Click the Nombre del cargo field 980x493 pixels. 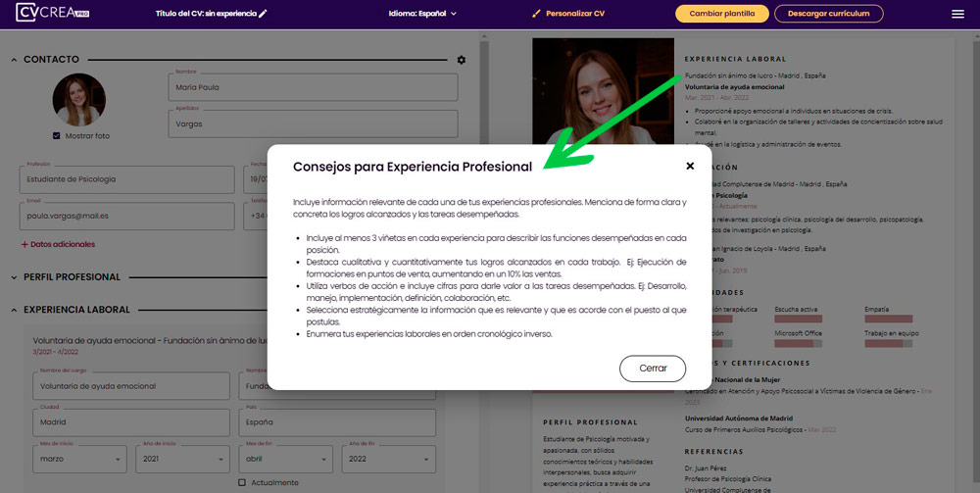click(x=131, y=386)
